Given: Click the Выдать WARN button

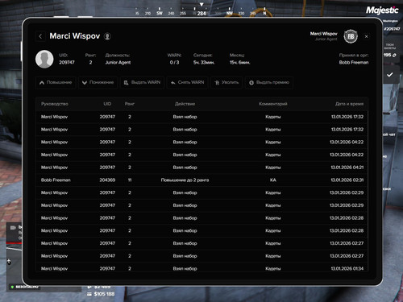Looking at the screenshot, I should [x=142, y=83].
